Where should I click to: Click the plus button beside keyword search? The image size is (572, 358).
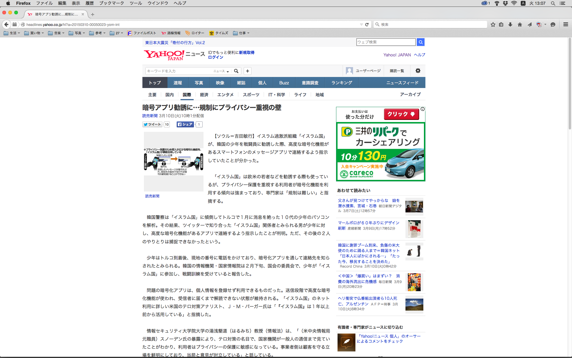(x=247, y=71)
